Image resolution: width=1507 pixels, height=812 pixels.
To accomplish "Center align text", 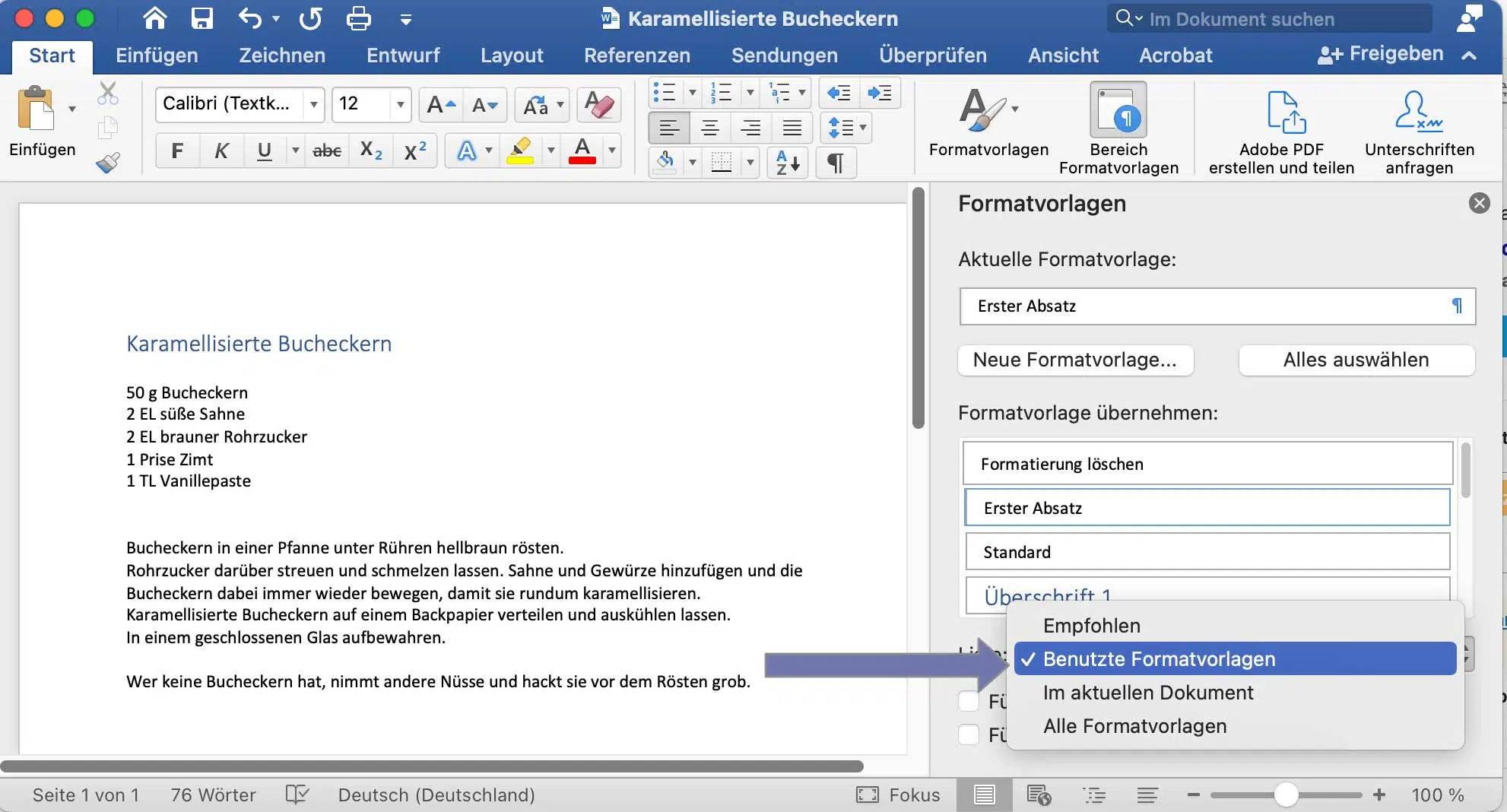I will click(x=710, y=128).
